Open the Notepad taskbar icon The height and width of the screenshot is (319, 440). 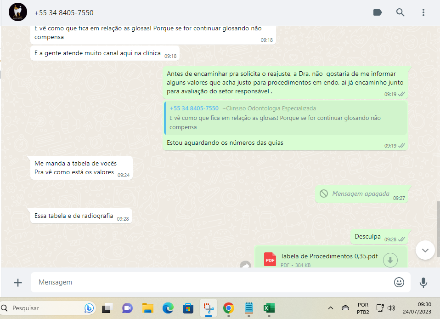tap(249, 308)
